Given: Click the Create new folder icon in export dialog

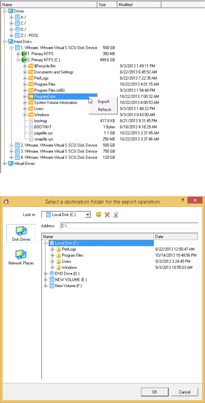Looking at the screenshot, I should 98,215.
